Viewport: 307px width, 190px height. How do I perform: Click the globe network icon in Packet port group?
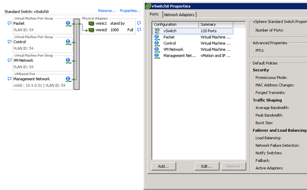coord(68,24)
